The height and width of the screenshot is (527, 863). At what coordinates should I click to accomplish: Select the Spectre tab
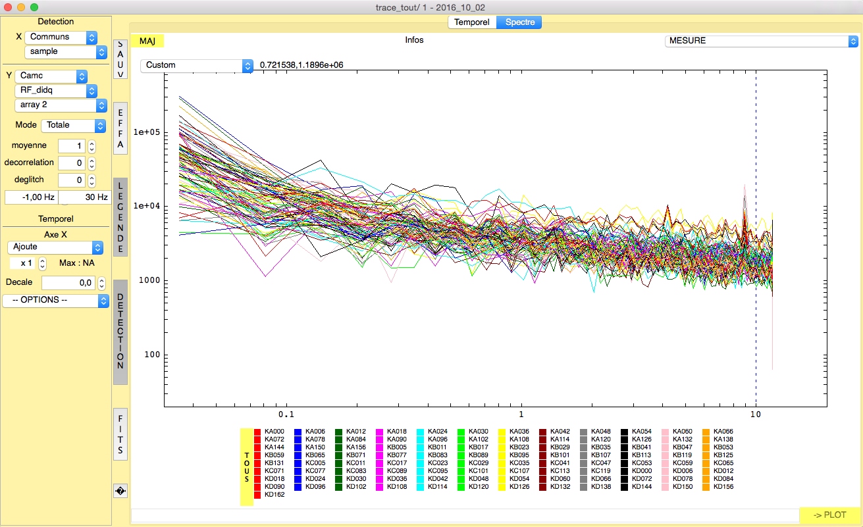click(519, 22)
